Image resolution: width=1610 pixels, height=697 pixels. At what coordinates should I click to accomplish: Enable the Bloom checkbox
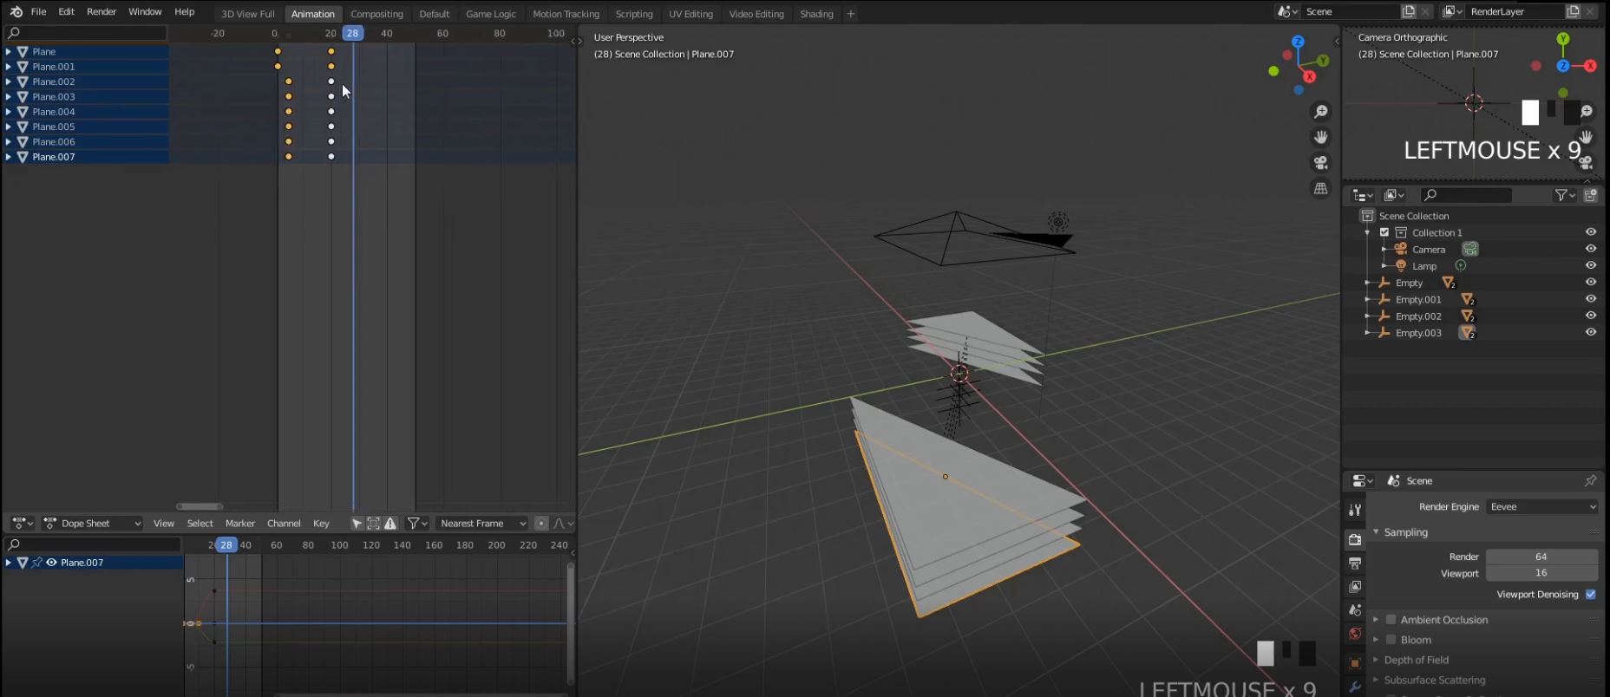pyautogui.click(x=1391, y=640)
